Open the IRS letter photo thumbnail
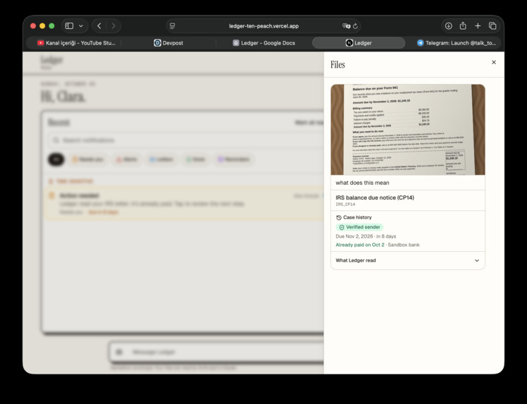 tap(408, 130)
